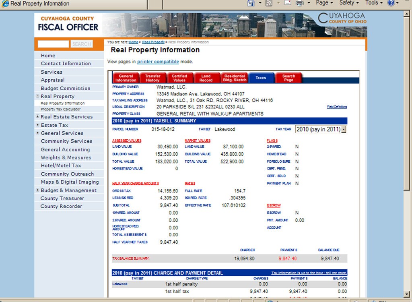Image resolution: width=412 pixels, height=302 pixels.
Task: Click the Print icon in toolbar
Action: click(300, 3)
